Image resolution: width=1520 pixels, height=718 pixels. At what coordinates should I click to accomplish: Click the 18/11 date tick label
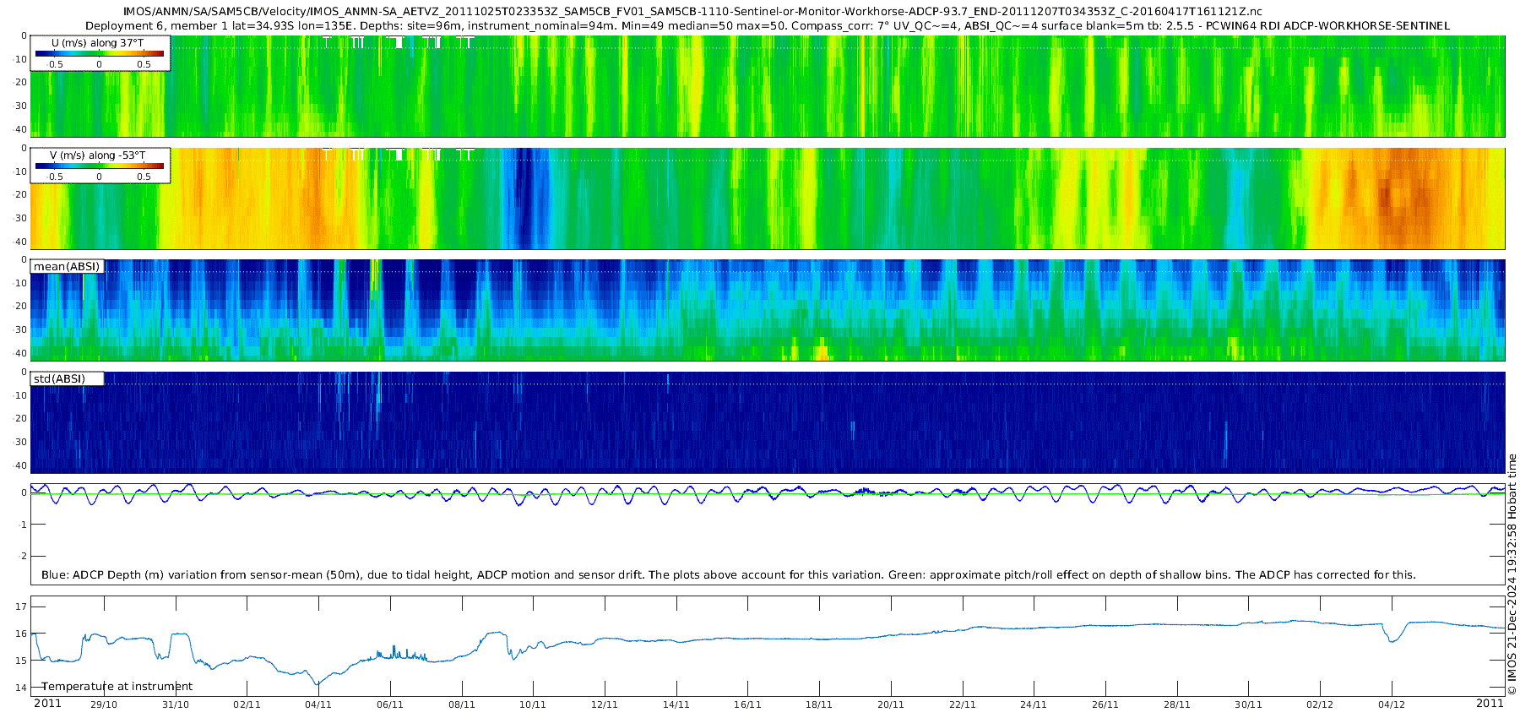click(818, 704)
